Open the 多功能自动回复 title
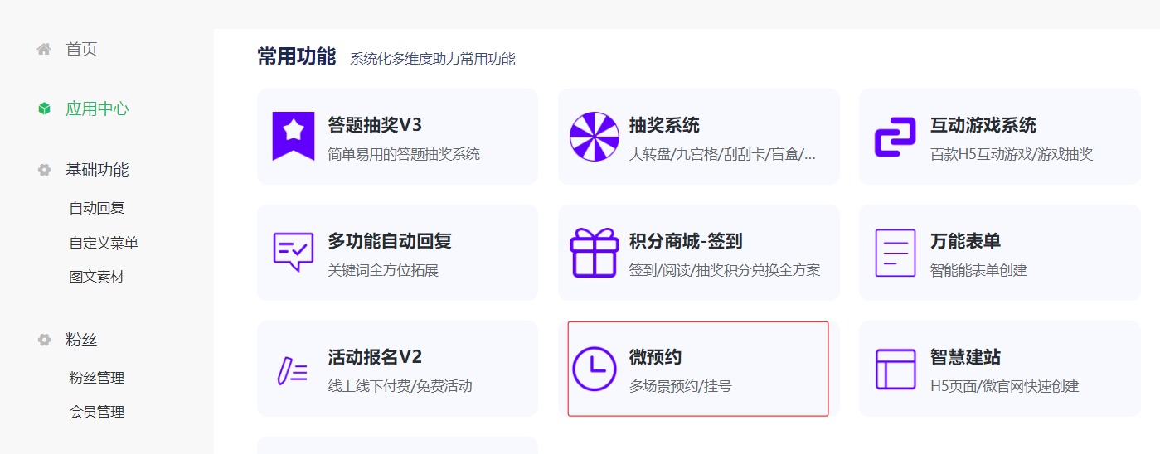 tap(390, 241)
